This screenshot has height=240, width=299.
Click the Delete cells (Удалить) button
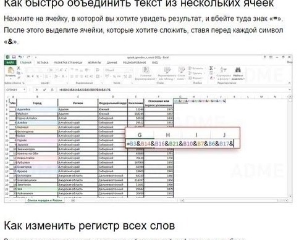[x=196, y=73]
